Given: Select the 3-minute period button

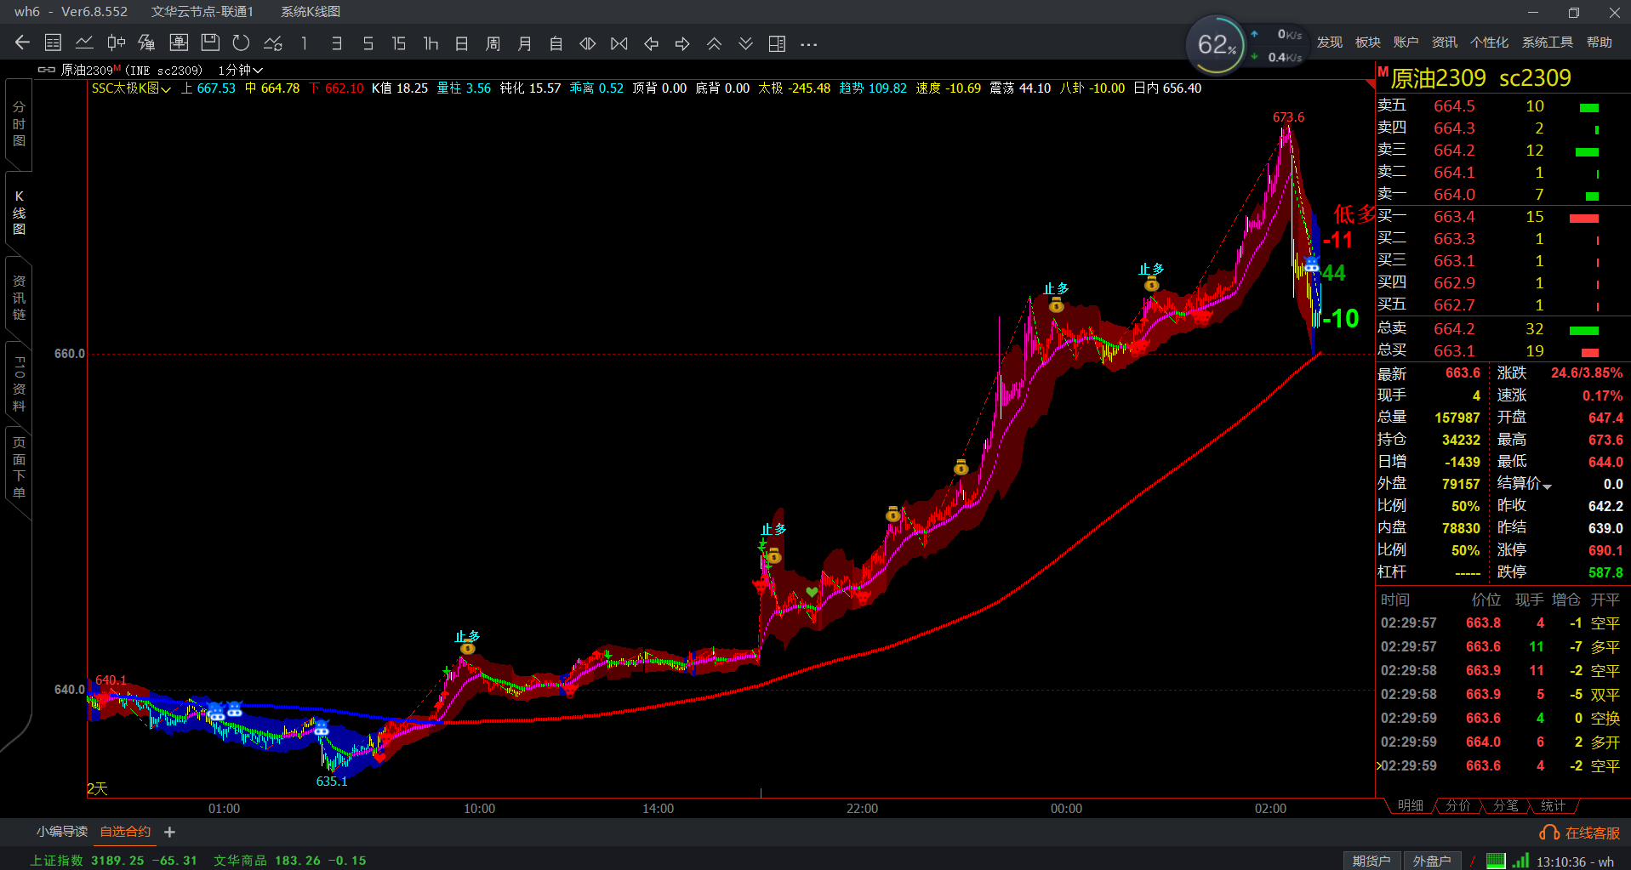Looking at the screenshot, I should click(337, 43).
